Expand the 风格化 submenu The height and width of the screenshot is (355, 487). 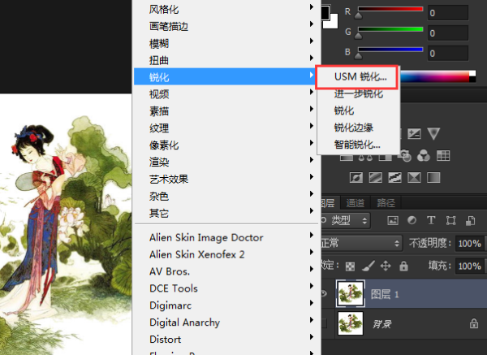[x=227, y=9]
